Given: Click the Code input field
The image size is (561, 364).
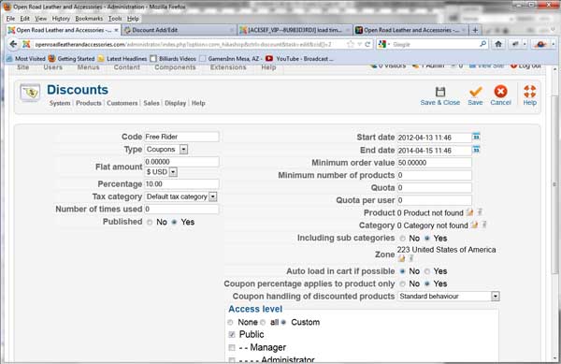Looking at the screenshot, I should click(181, 137).
